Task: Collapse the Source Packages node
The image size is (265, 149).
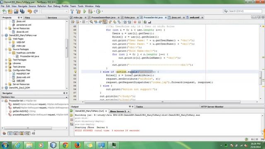Action: pos(6,49)
